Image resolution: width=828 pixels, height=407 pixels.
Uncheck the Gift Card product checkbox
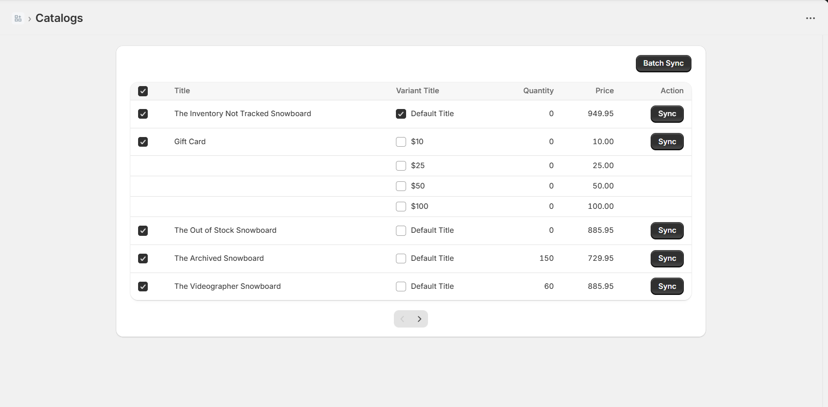coord(143,142)
